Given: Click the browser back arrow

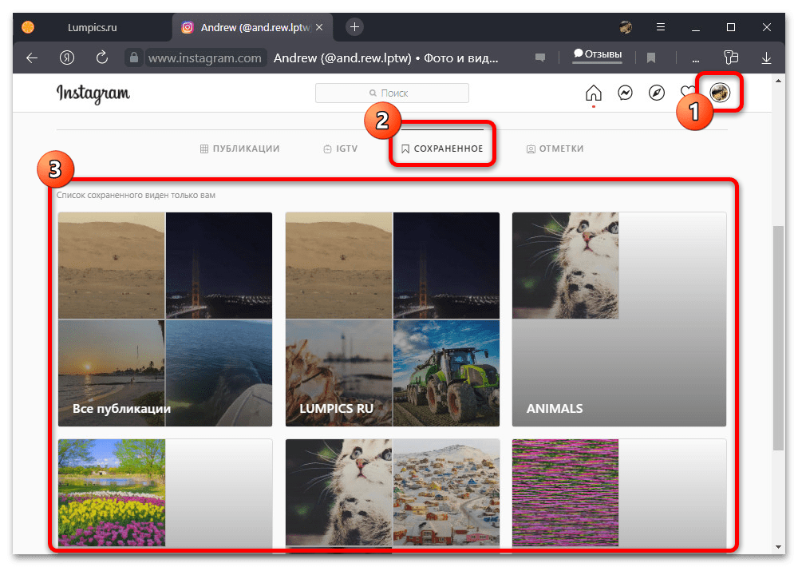Looking at the screenshot, I should pos(32,57).
